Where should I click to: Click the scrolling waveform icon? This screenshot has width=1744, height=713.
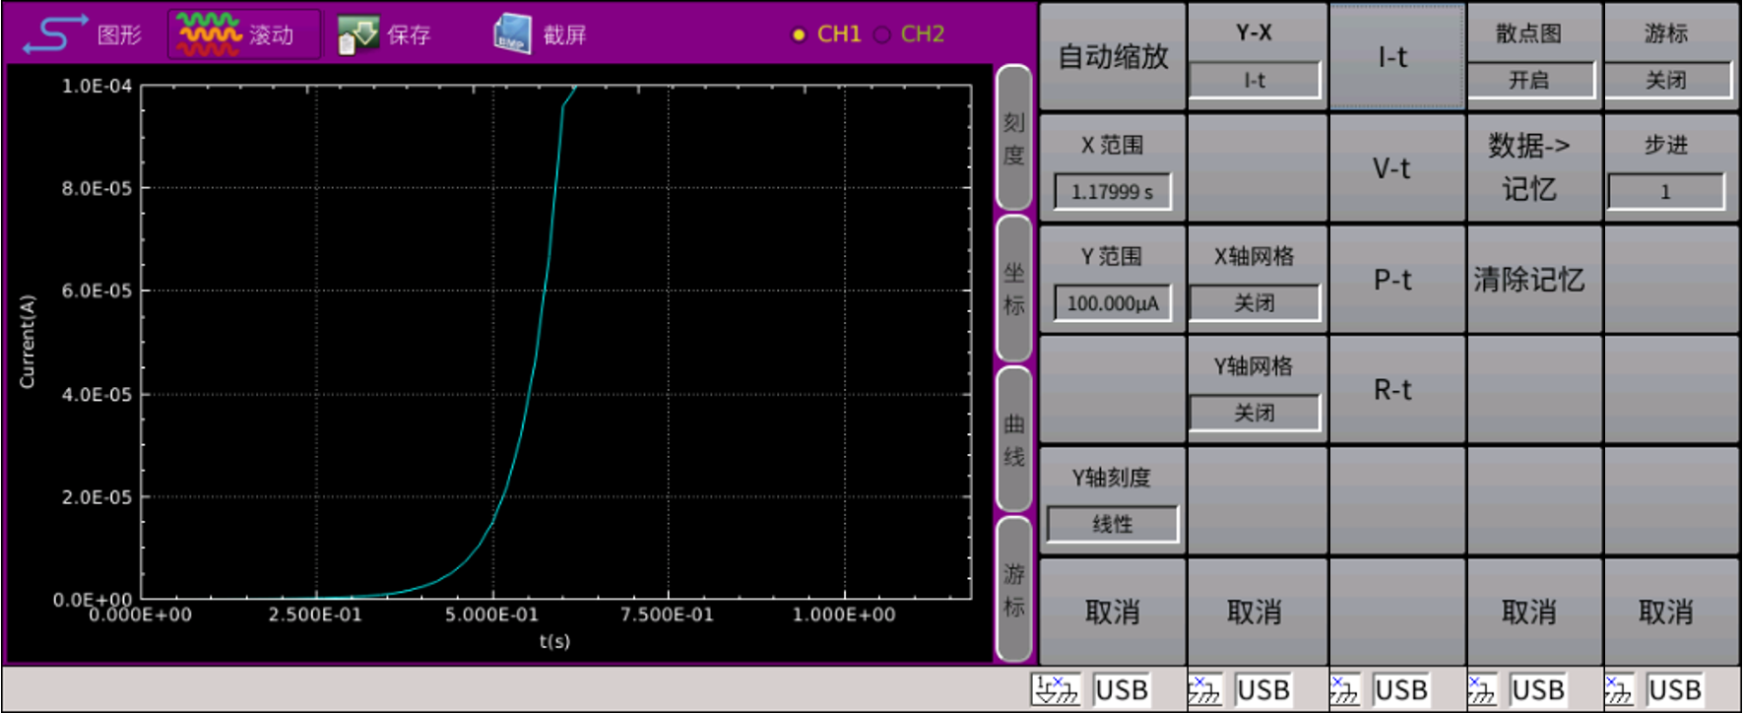[208, 34]
